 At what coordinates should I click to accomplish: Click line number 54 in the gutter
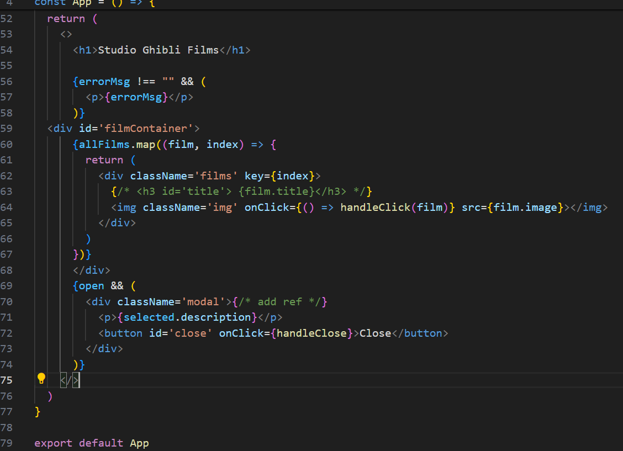pos(7,50)
